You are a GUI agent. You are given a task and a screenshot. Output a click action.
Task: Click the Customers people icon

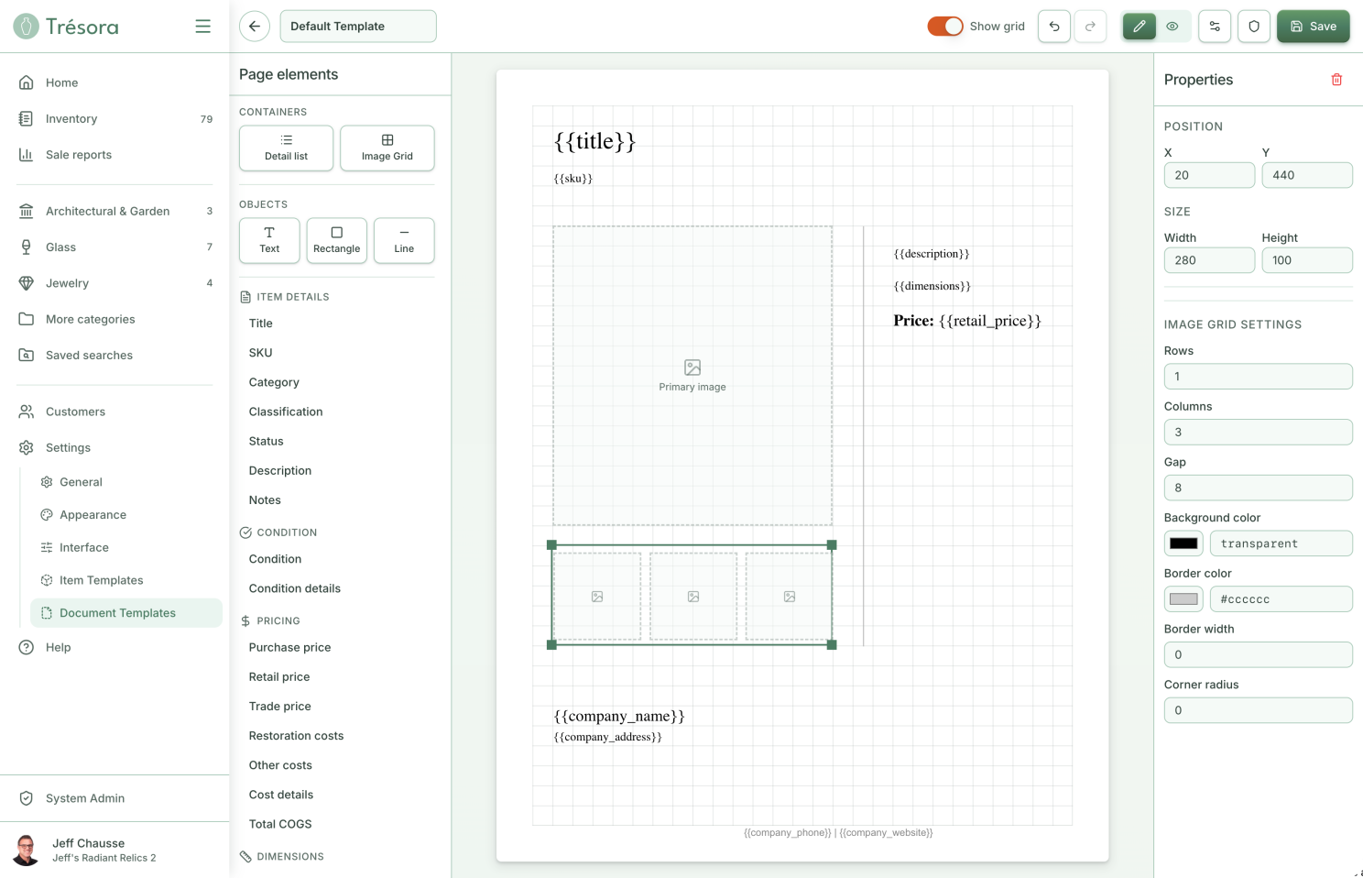[26, 412]
